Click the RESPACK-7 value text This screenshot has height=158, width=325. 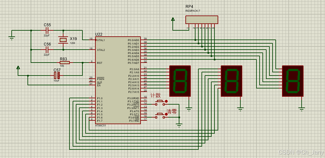pos(193,10)
